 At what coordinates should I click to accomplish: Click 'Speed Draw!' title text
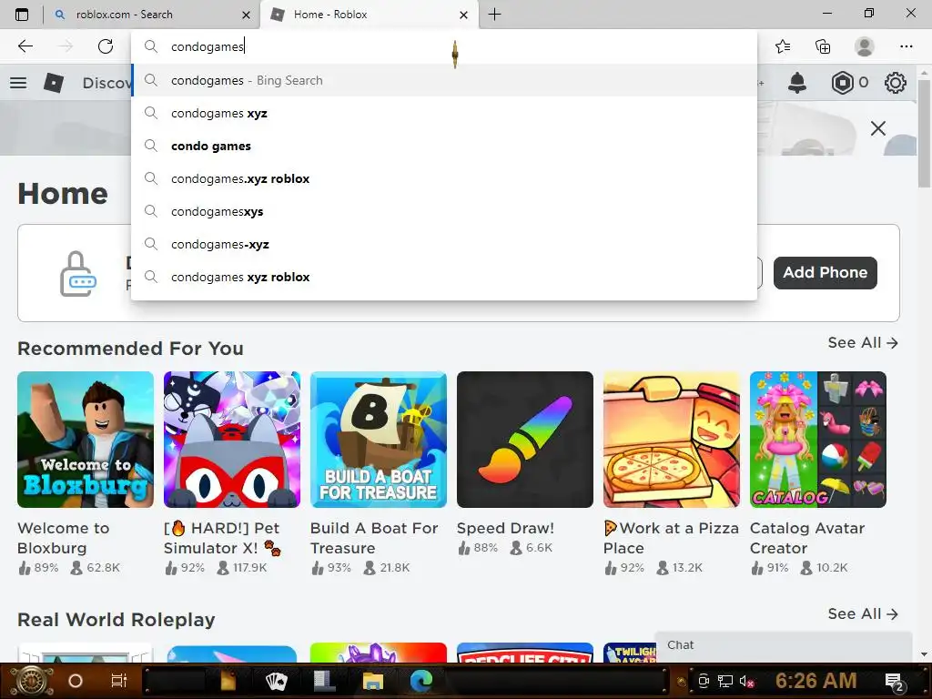(x=505, y=529)
